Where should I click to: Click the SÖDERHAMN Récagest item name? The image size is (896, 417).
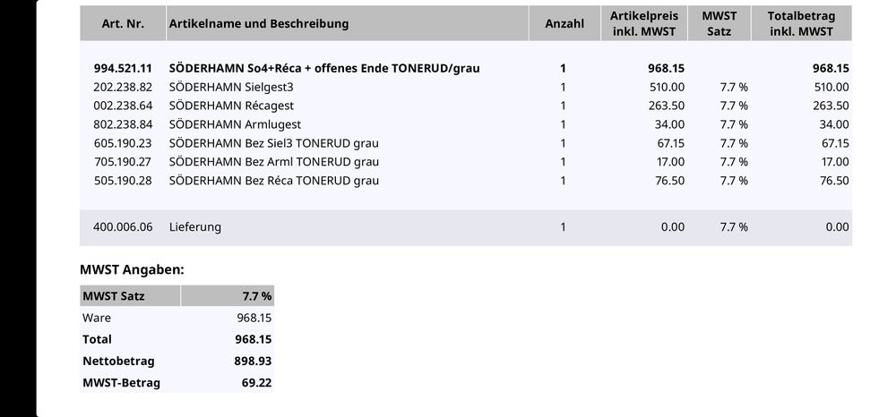[231, 106]
